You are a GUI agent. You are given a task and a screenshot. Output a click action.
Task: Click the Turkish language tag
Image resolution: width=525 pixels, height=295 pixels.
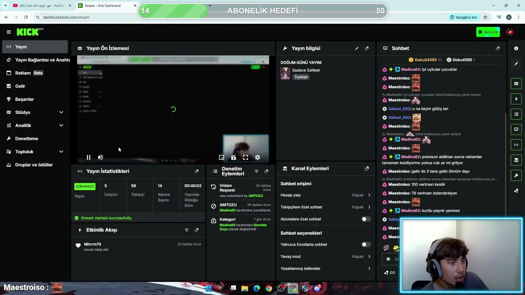pyautogui.click(x=301, y=77)
